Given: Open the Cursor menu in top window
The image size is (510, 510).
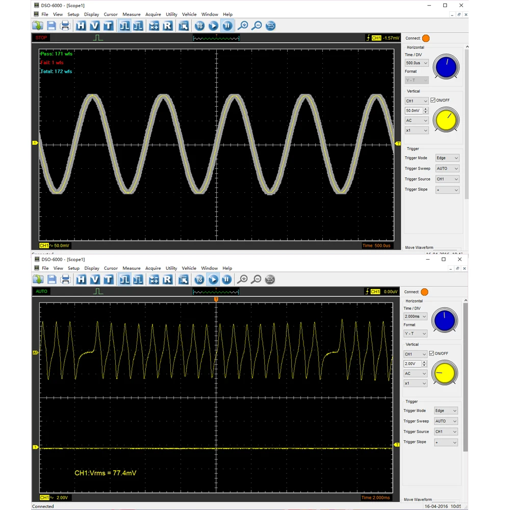Looking at the screenshot, I should pos(111,14).
